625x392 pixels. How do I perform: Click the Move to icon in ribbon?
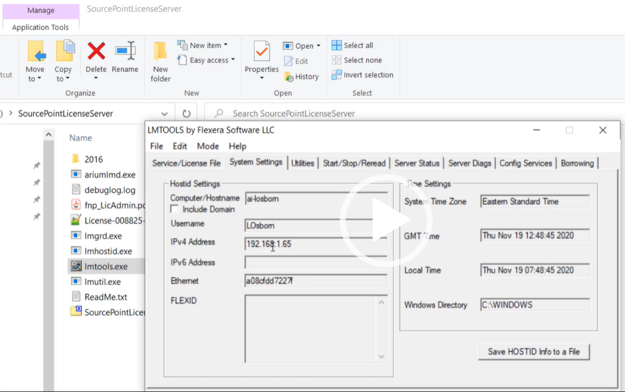[x=36, y=51]
